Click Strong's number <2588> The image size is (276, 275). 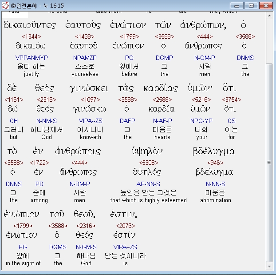[162, 100]
